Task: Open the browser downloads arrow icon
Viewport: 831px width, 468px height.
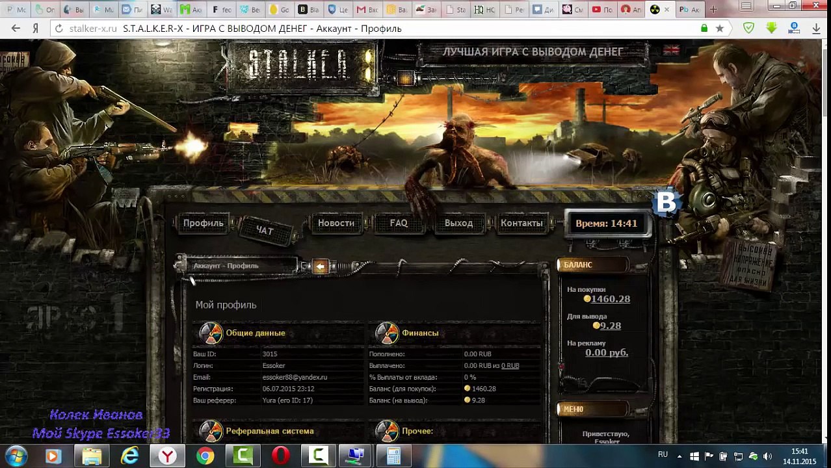Action: coord(816,29)
